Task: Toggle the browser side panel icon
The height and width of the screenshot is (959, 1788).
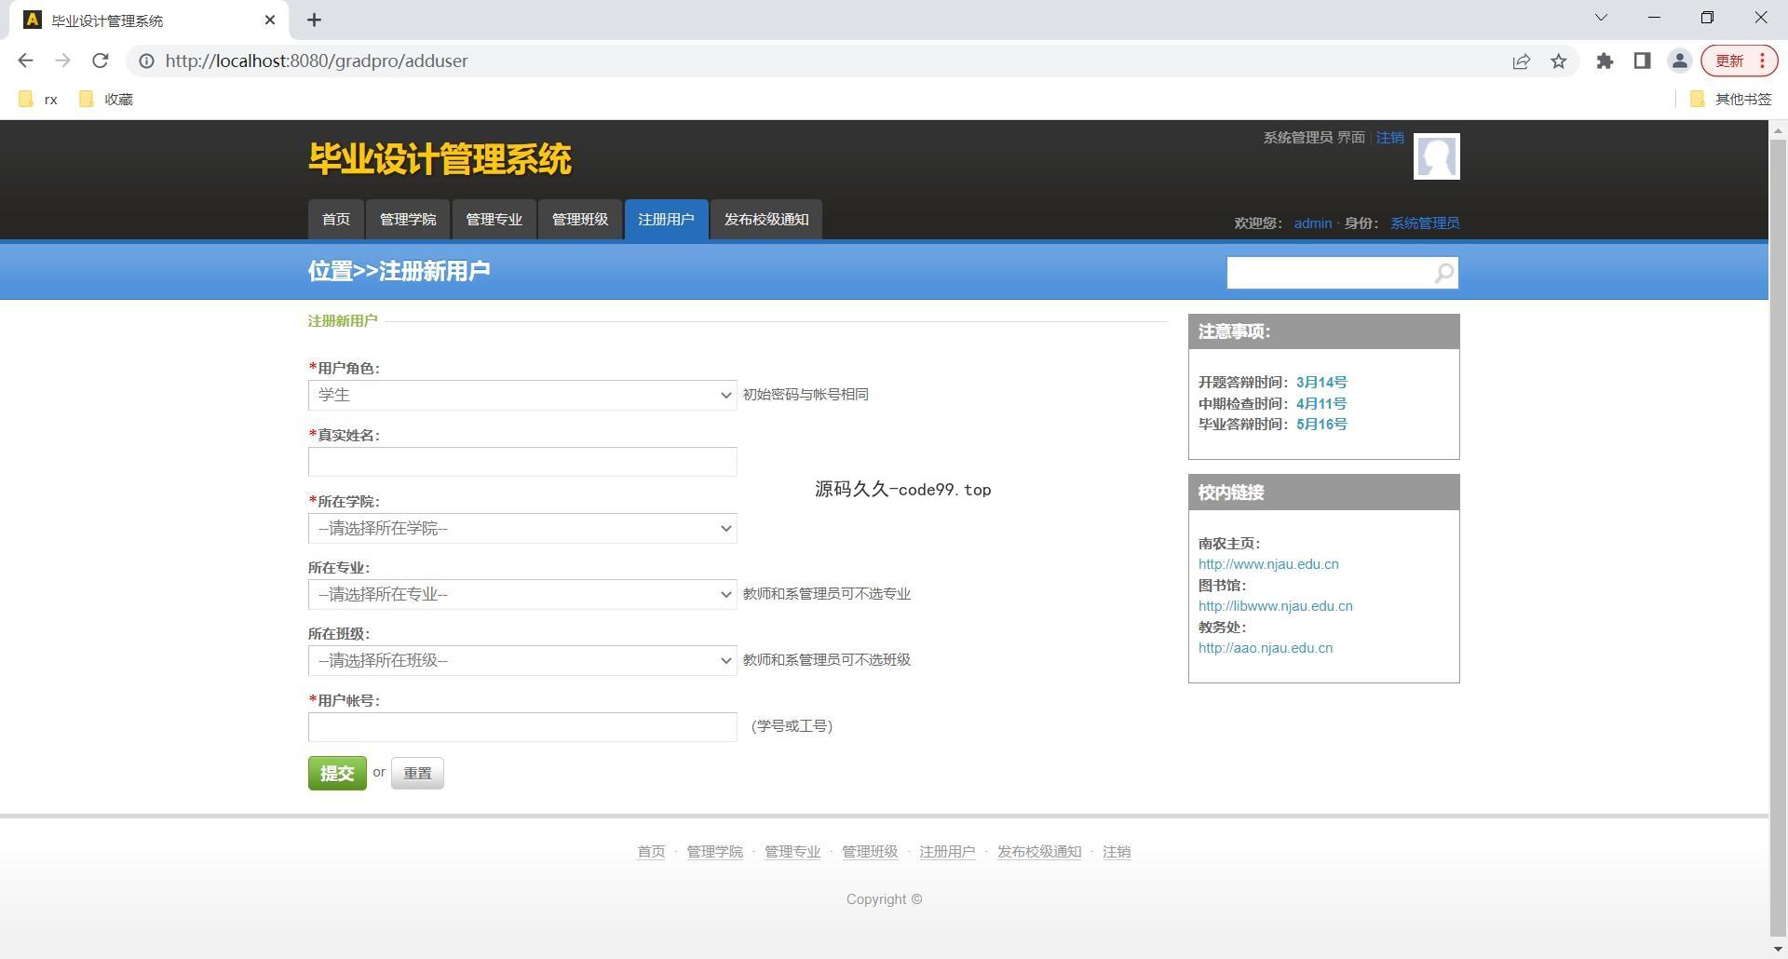Action: point(1642,61)
